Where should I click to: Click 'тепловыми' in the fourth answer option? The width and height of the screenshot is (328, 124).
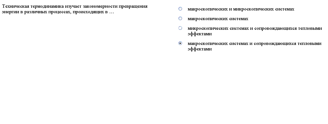tap(310, 44)
